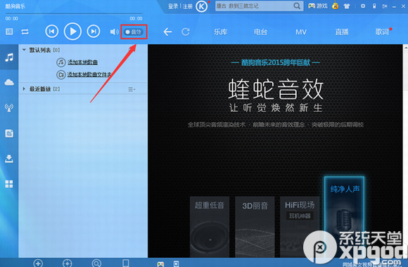Open the download manager sidebar icon
Viewport: 408px width, 267px height.
9,159
